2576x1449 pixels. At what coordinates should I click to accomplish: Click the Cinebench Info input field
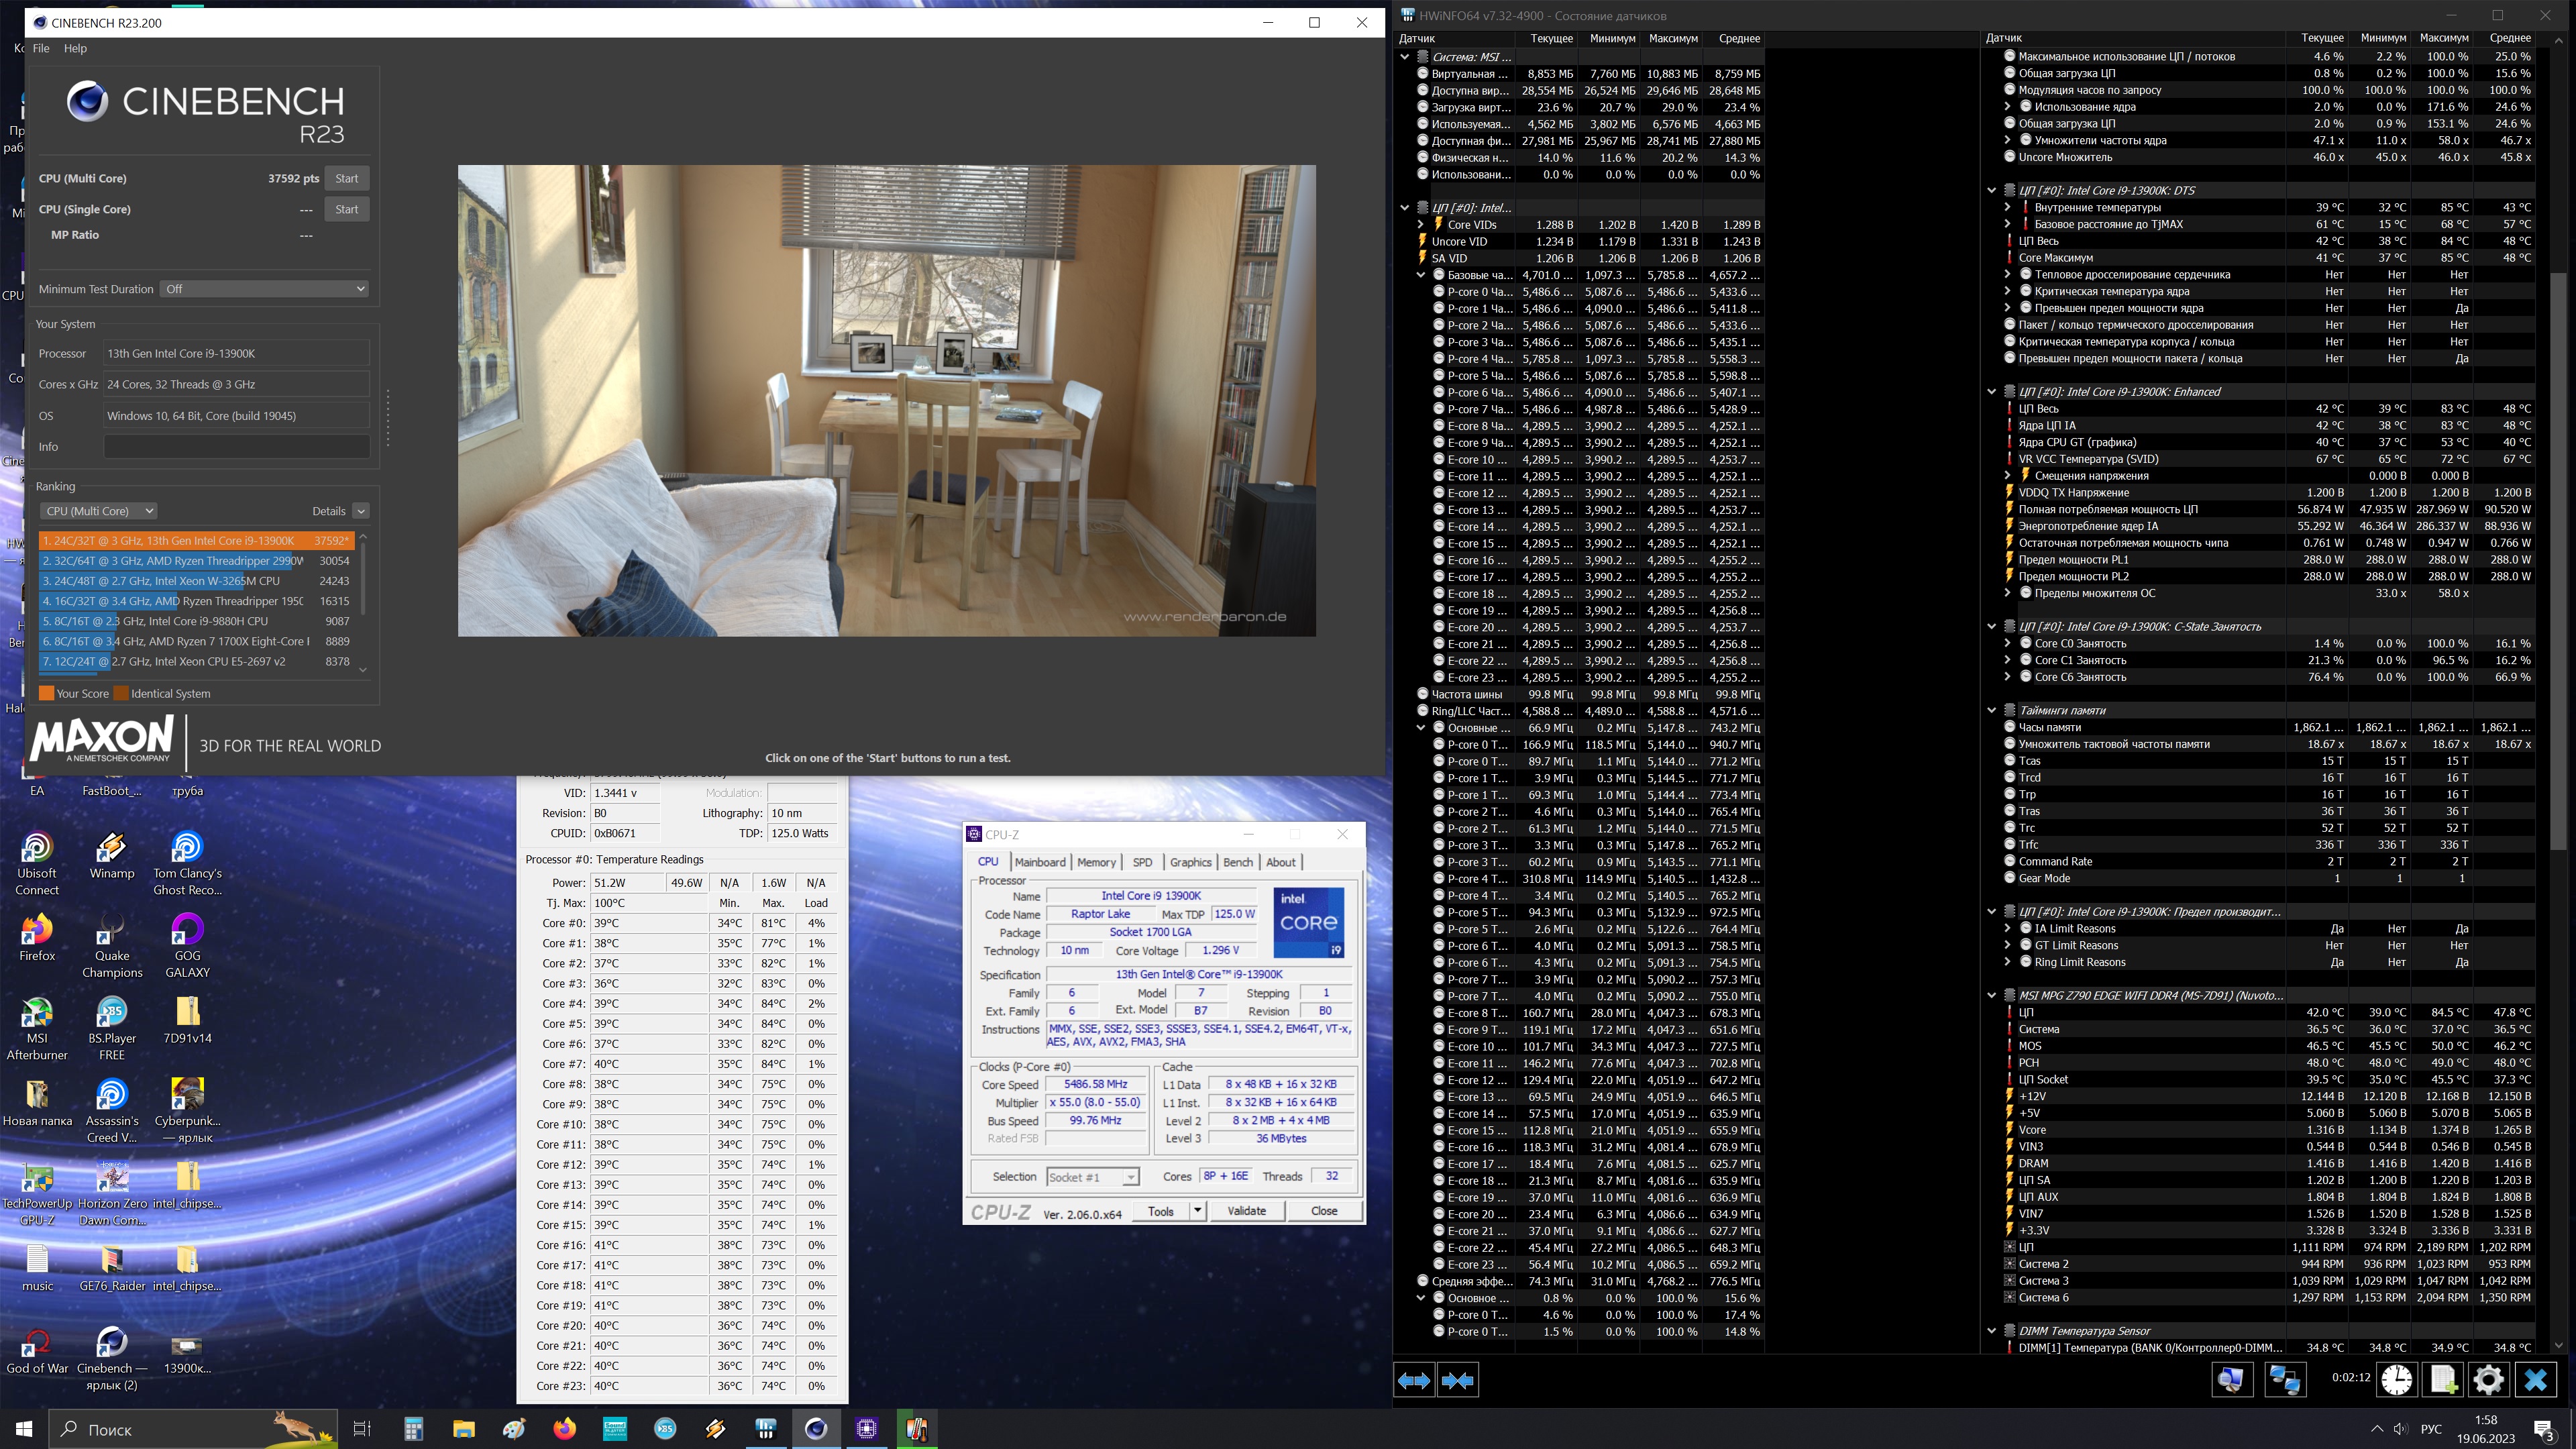tap(237, 447)
